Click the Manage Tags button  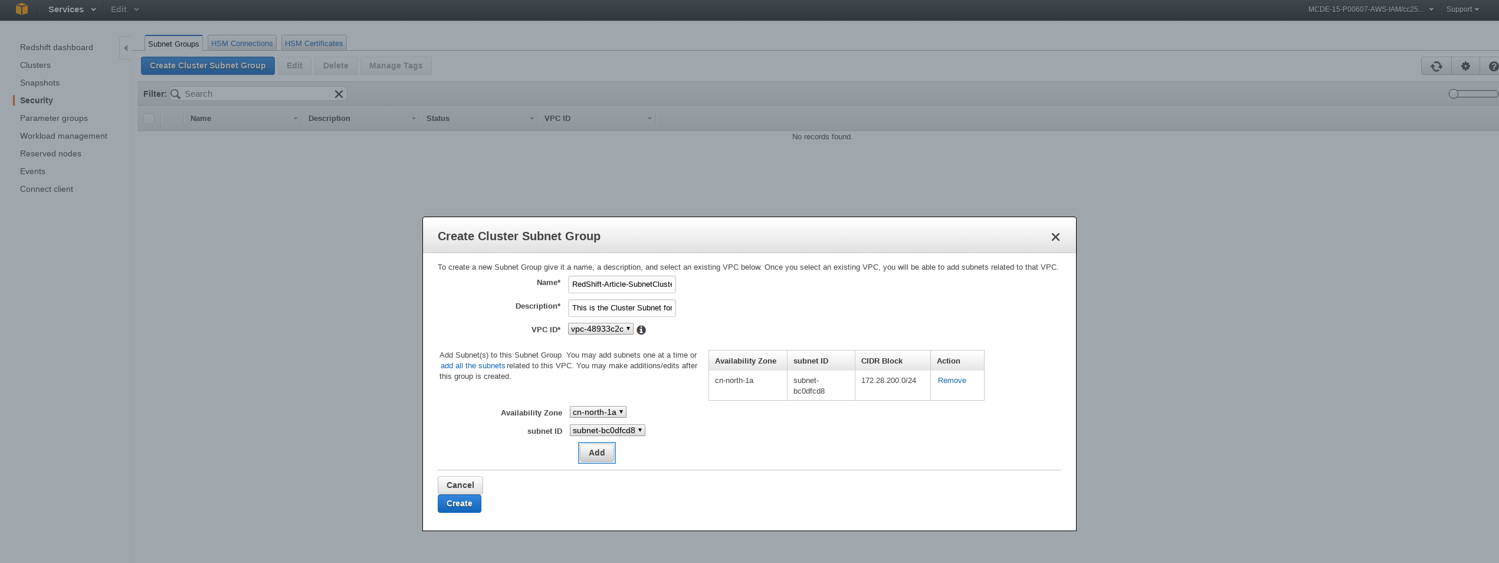[x=396, y=66]
